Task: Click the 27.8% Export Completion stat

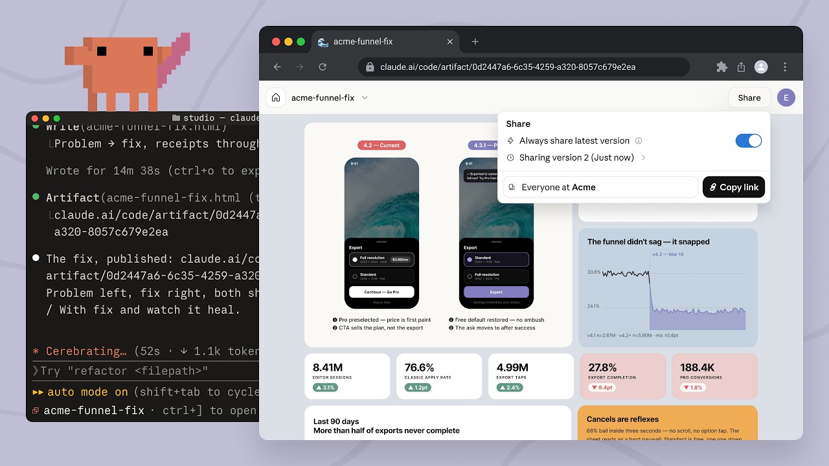Action: (x=623, y=376)
